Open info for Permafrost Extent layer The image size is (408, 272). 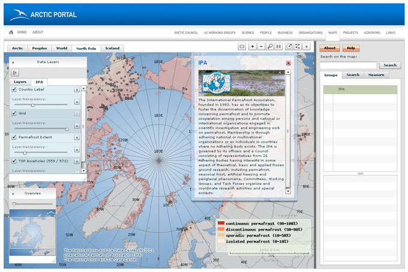click(x=77, y=137)
